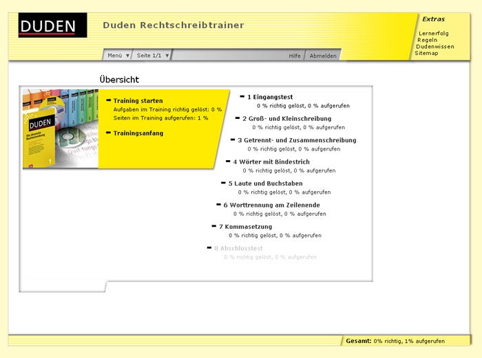Click the arrow icon beside Training starten
The width and height of the screenshot is (482, 358).
(x=108, y=100)
